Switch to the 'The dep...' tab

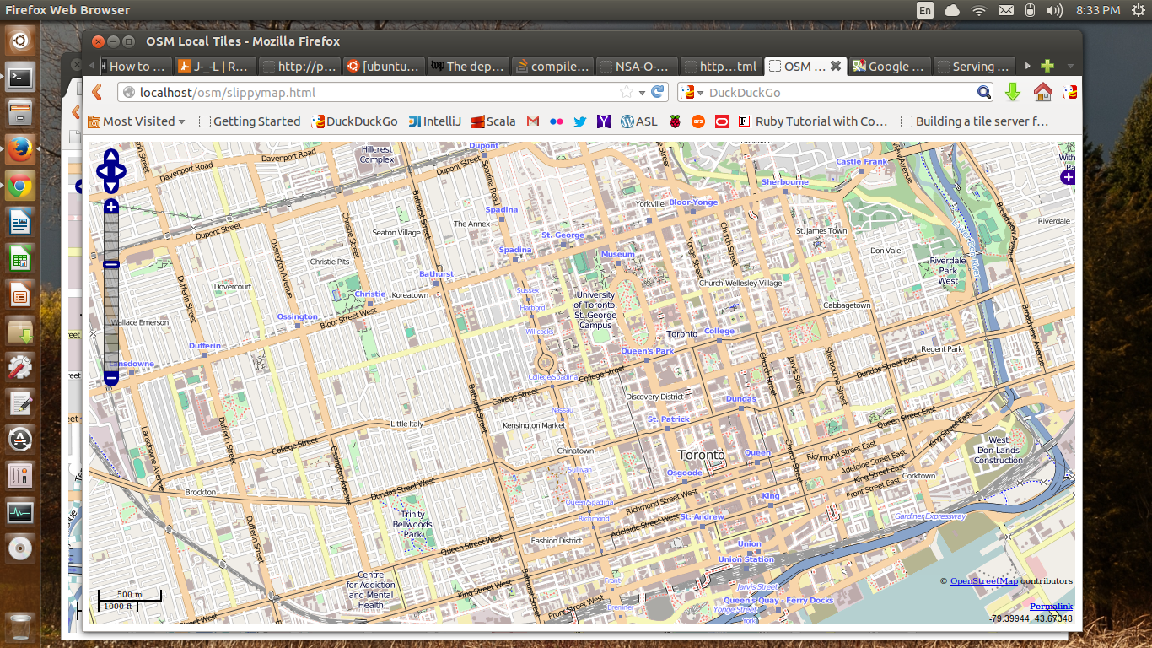tap(468, 66)
